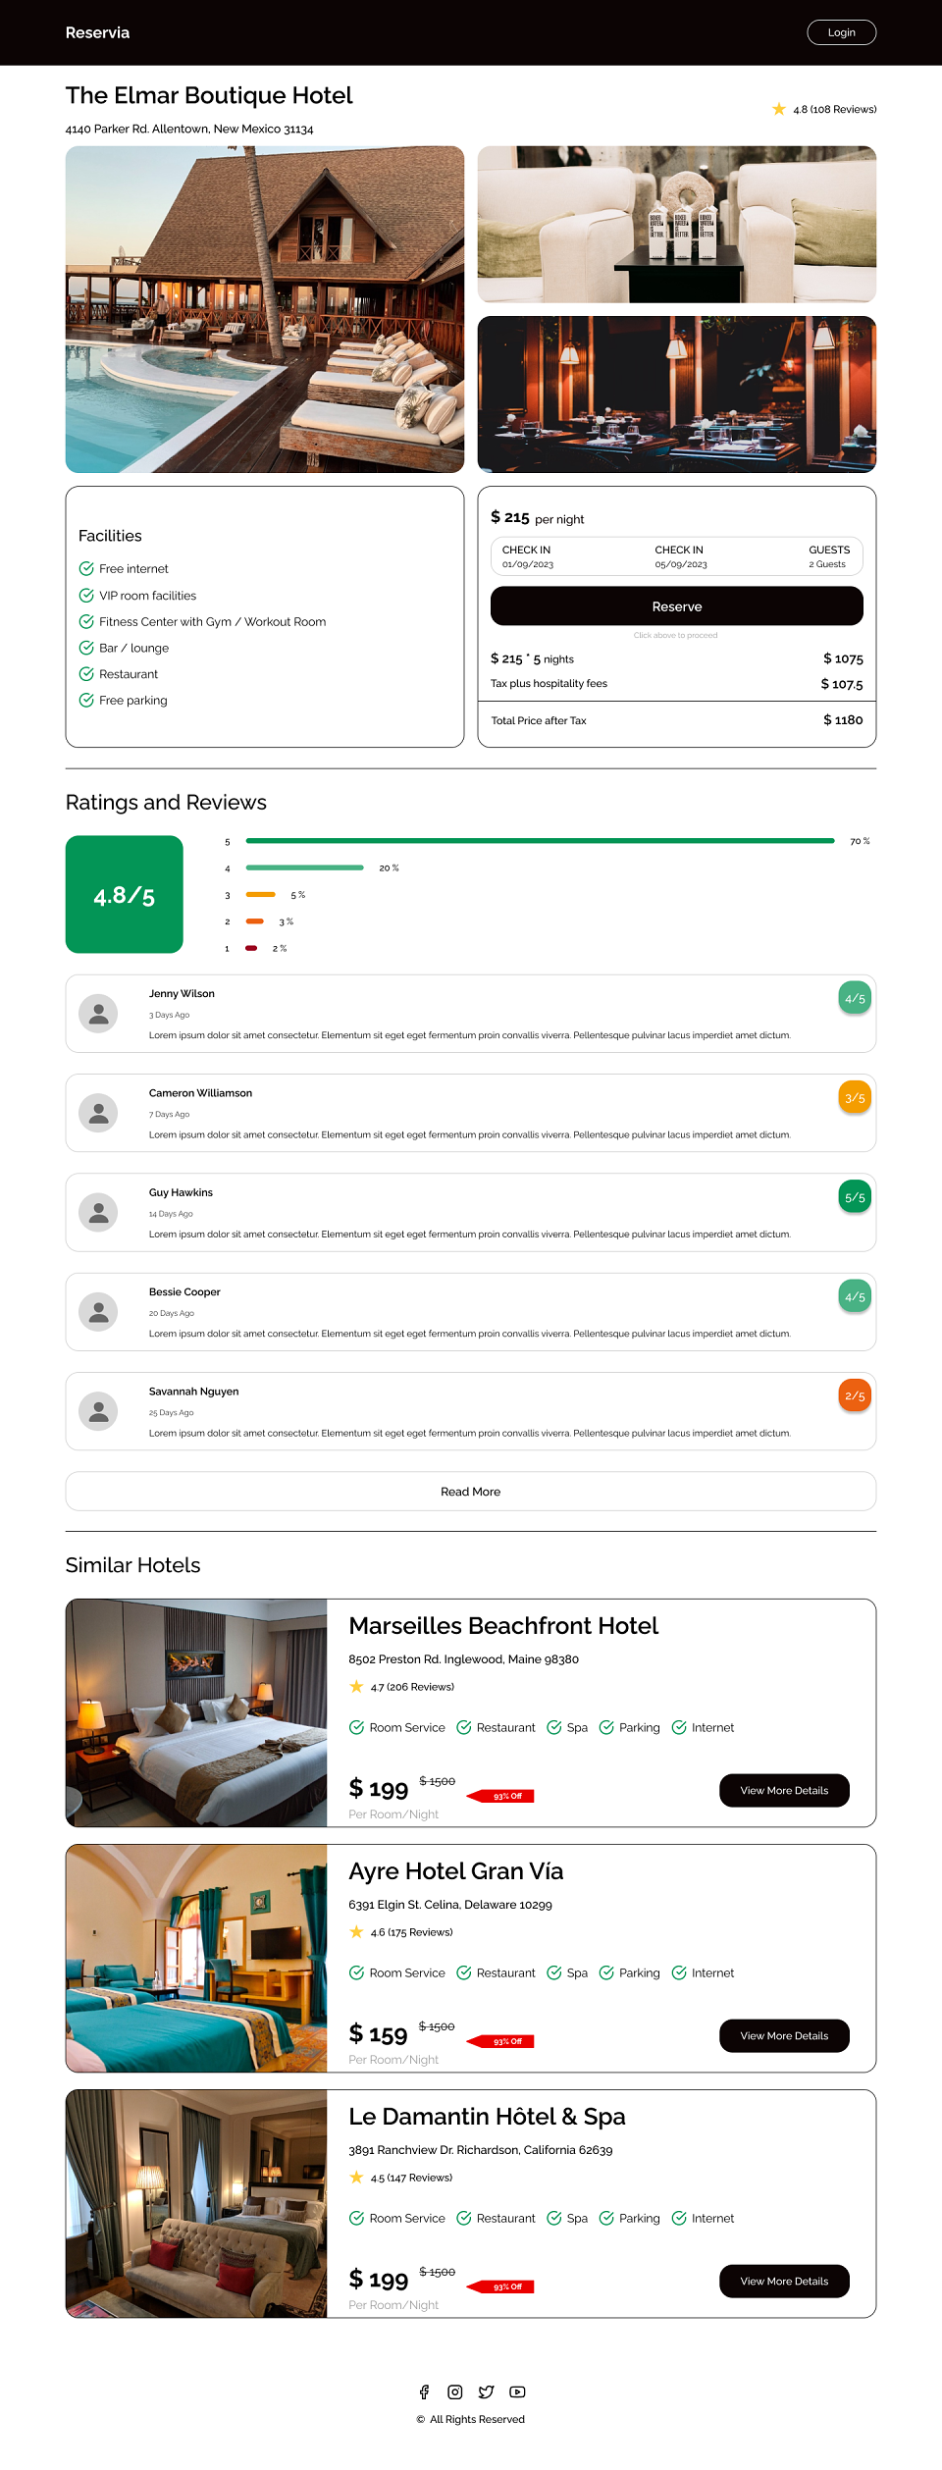Click star icon of Marseilles Beachfront Hotel

[356, 1686]
